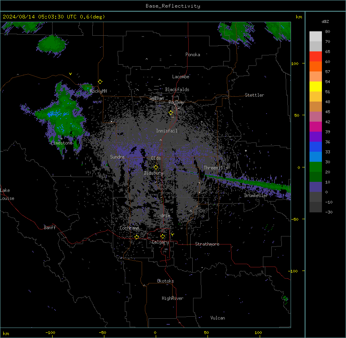
Task: Select the yellow V marker east of Calgary
Action: pos(172,234)
